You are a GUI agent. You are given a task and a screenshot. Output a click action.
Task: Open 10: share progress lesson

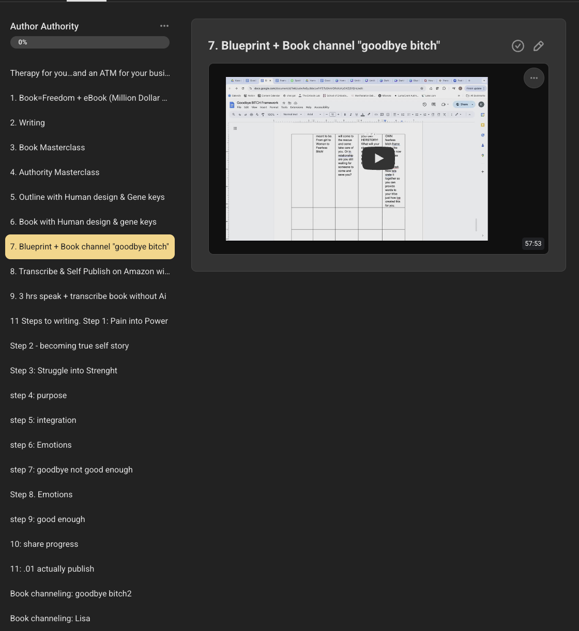90,544
